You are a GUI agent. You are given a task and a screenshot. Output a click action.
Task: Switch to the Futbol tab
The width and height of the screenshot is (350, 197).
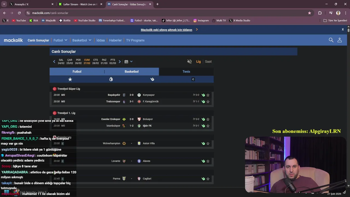click(x=77, y=71)
